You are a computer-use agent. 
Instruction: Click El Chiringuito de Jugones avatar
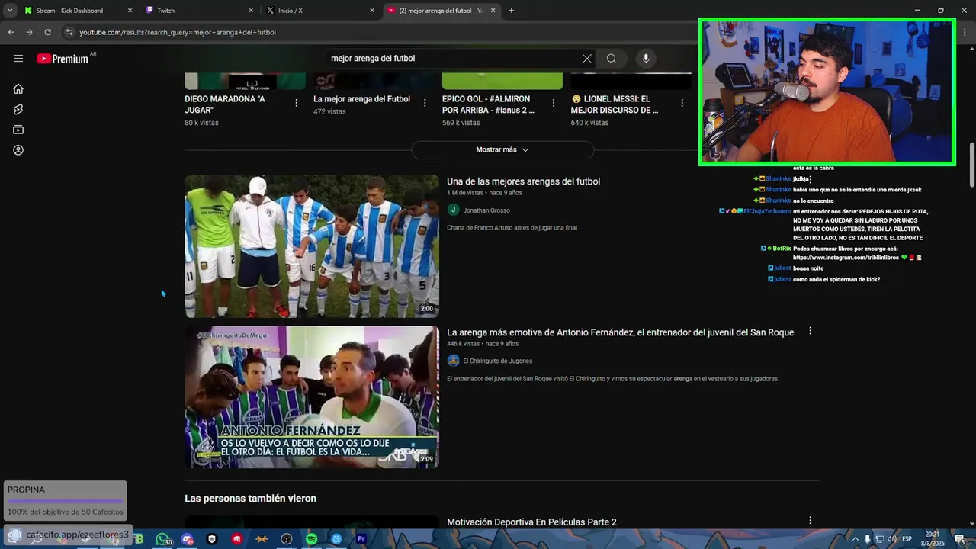coord(453,361)
